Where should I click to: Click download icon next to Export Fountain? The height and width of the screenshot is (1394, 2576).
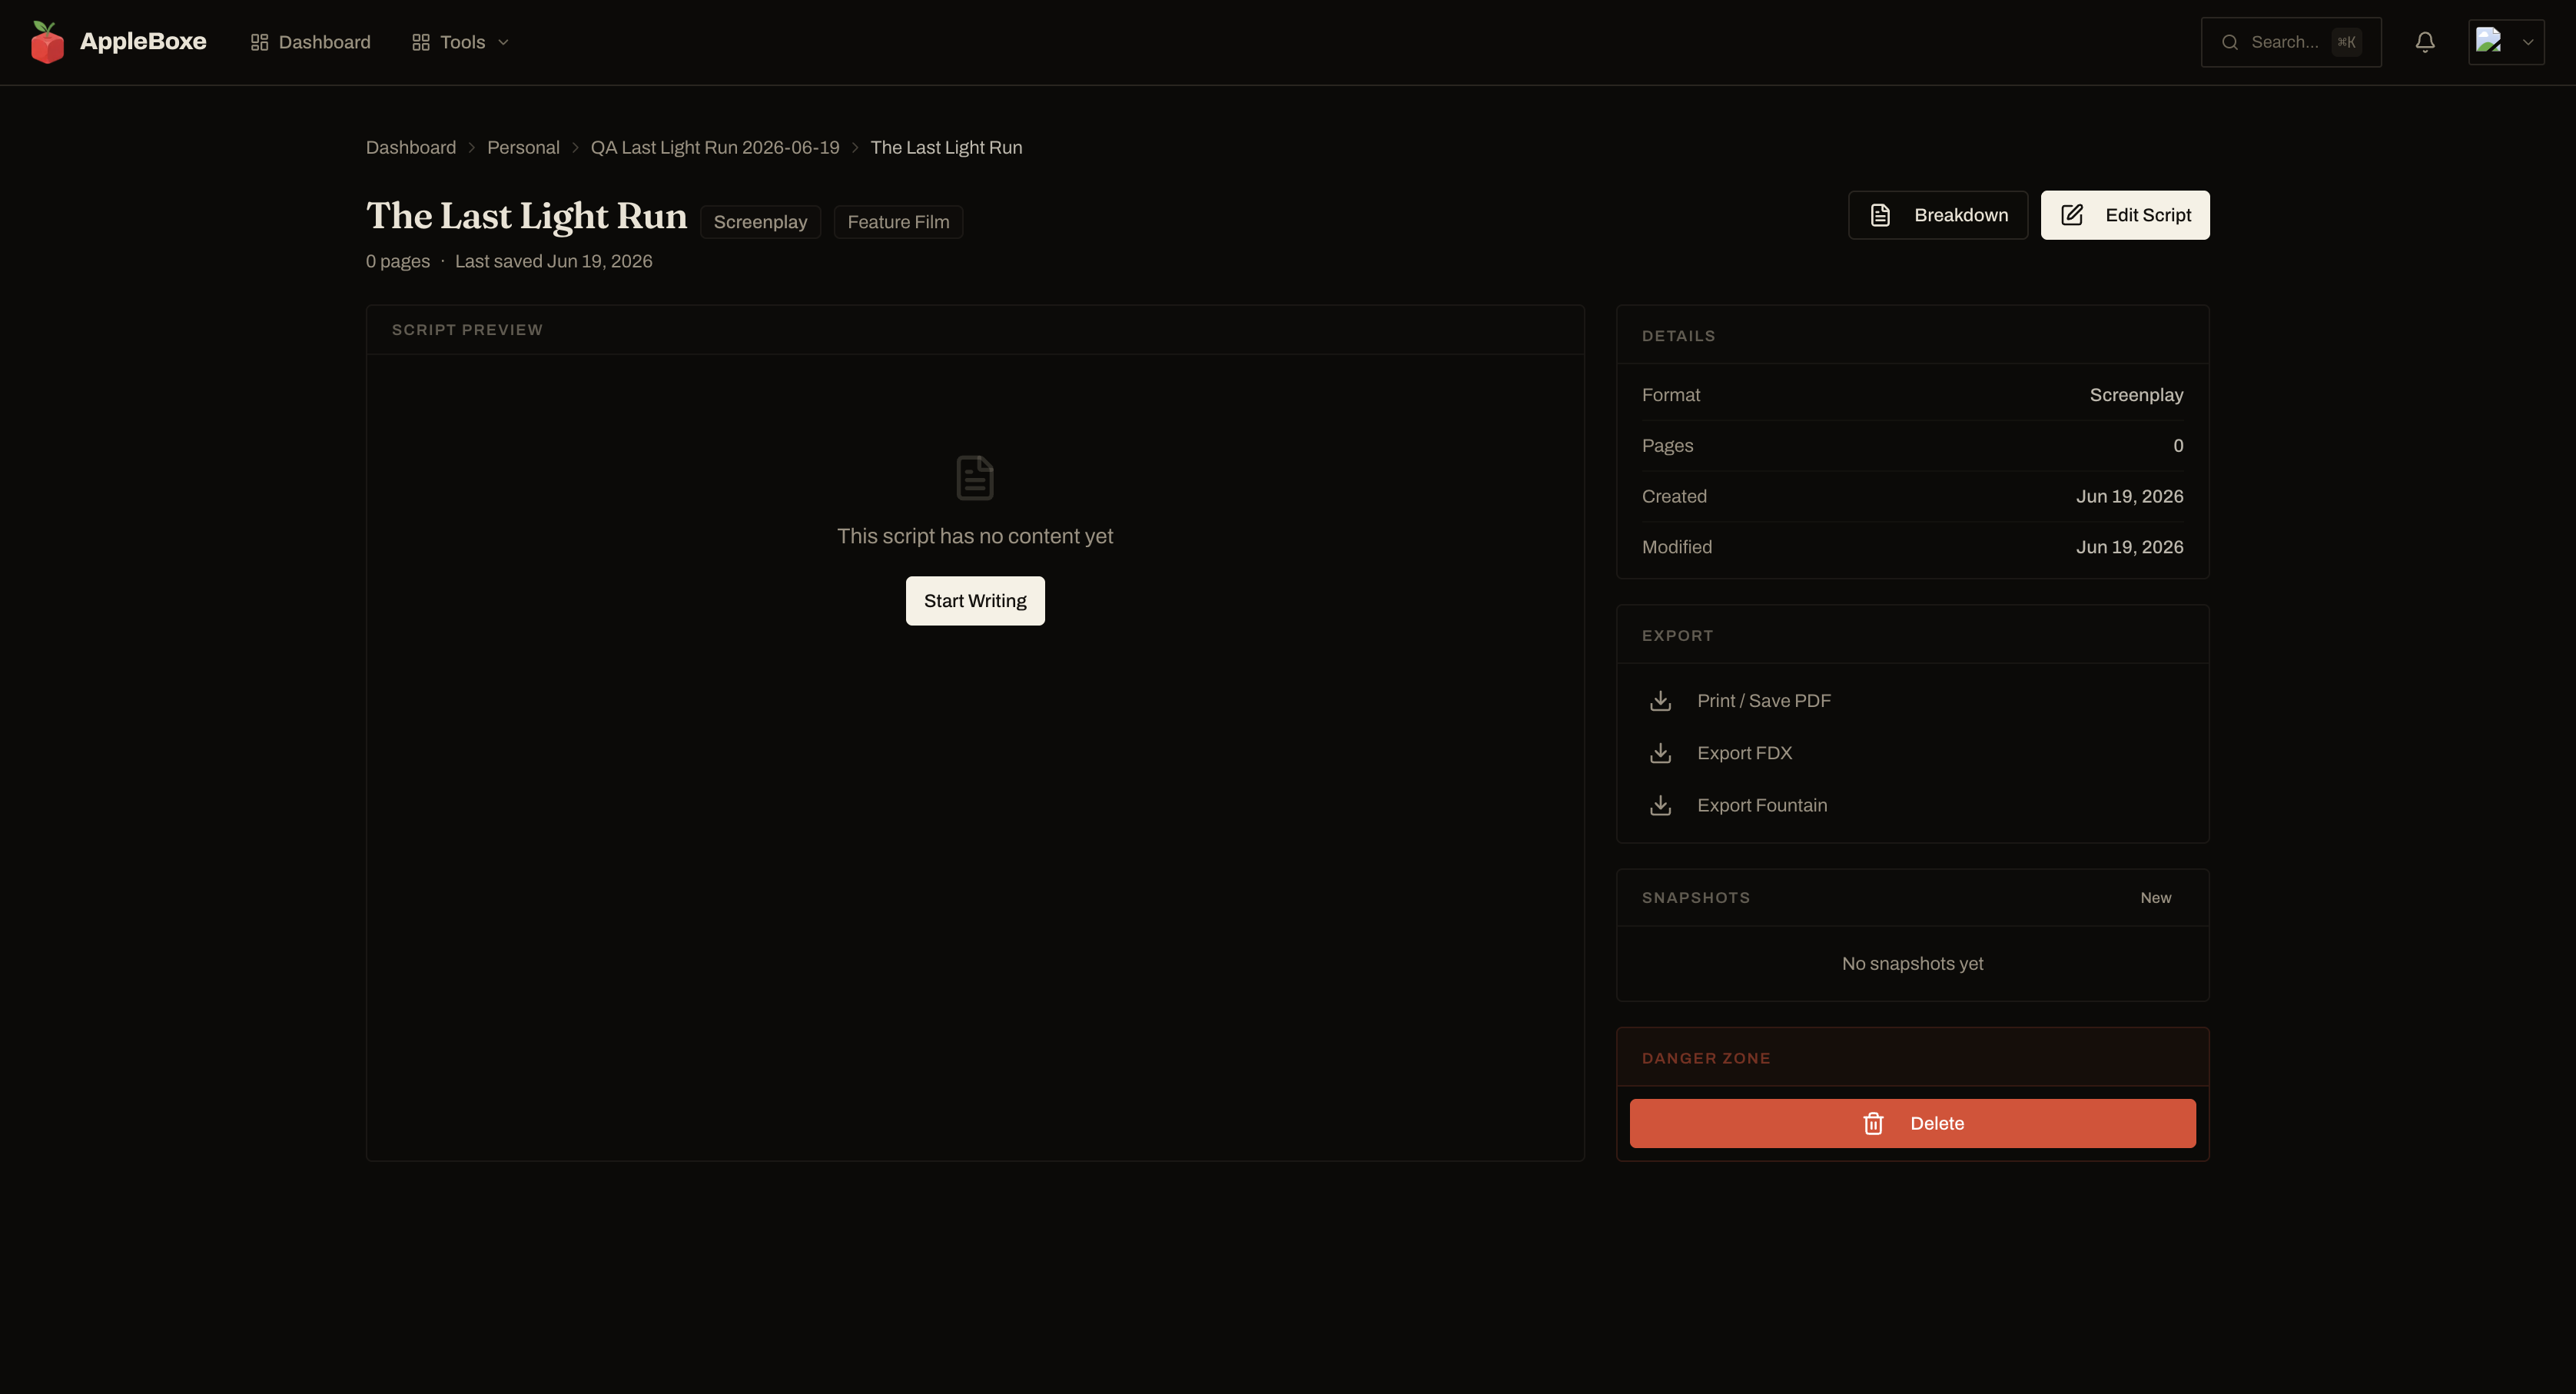click(x=1660, y=805)
